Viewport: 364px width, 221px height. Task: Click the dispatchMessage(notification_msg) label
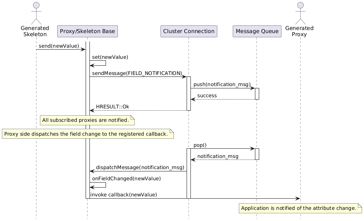(x=140, y=168)
